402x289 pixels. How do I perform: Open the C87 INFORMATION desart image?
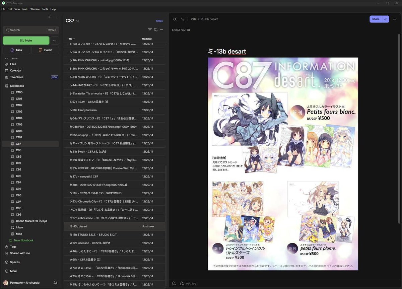[283, 164]
